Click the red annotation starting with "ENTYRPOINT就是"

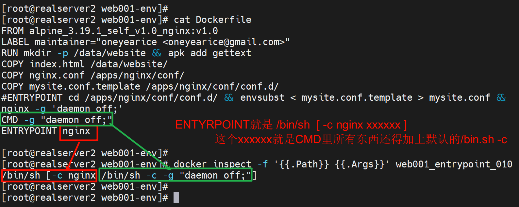tap(291, 125)
